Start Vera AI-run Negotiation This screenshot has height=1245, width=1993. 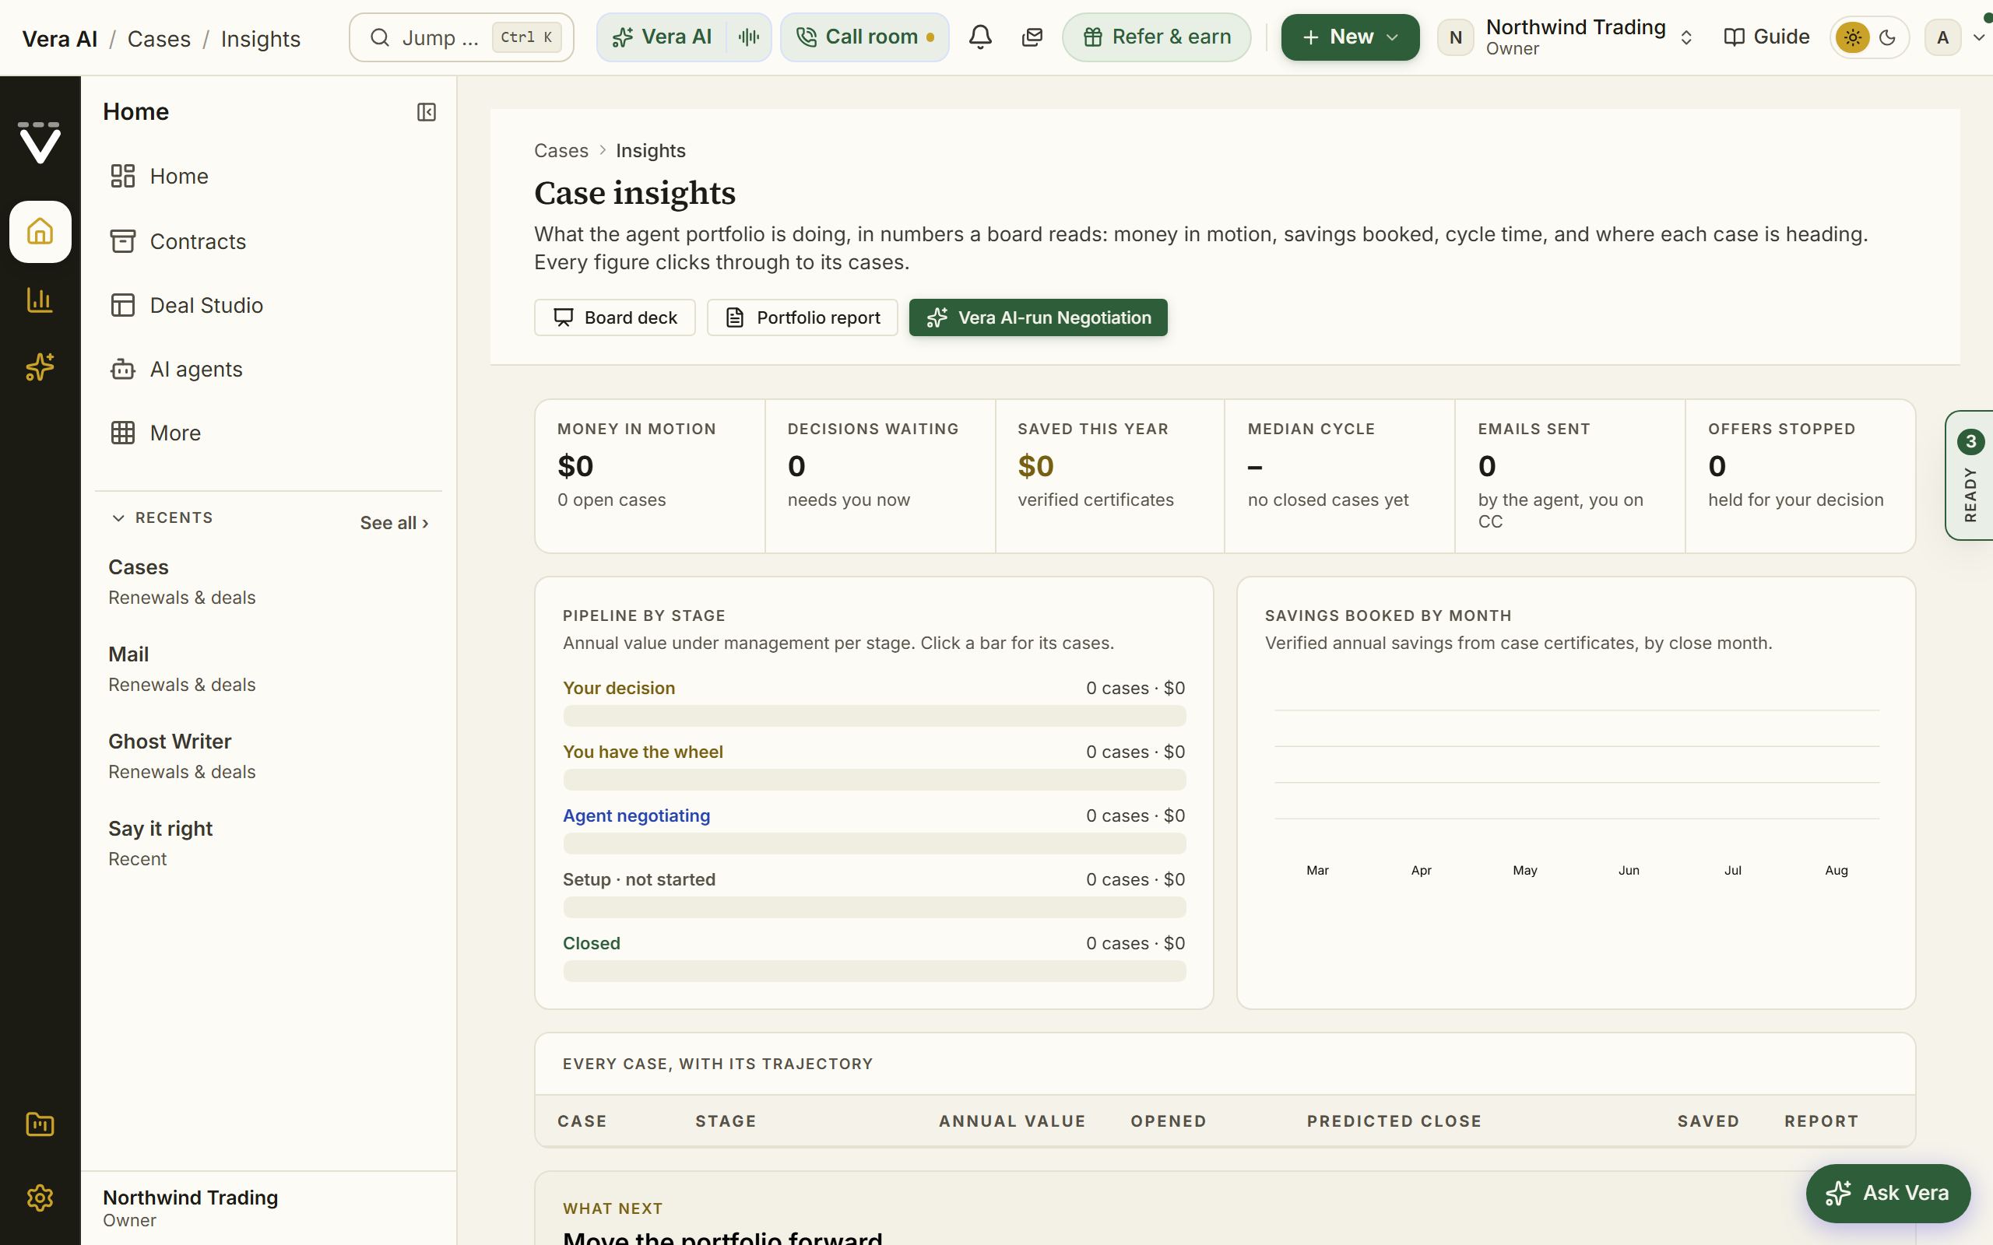click(x=1038, y=317)
